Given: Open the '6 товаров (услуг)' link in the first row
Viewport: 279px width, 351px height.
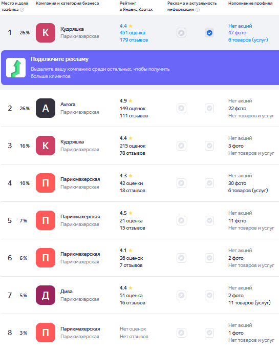Looking at the screenshot, I should [x=248, y=40].
